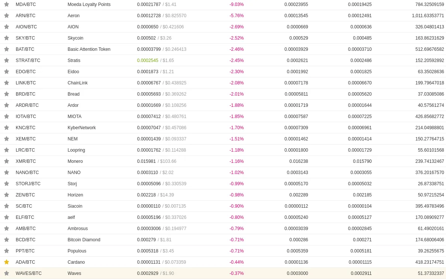Image resolution: width=446 pixels, height=279 pixels.
Task: Toggle favorite star for SKY/BTC
Action: 6,38
